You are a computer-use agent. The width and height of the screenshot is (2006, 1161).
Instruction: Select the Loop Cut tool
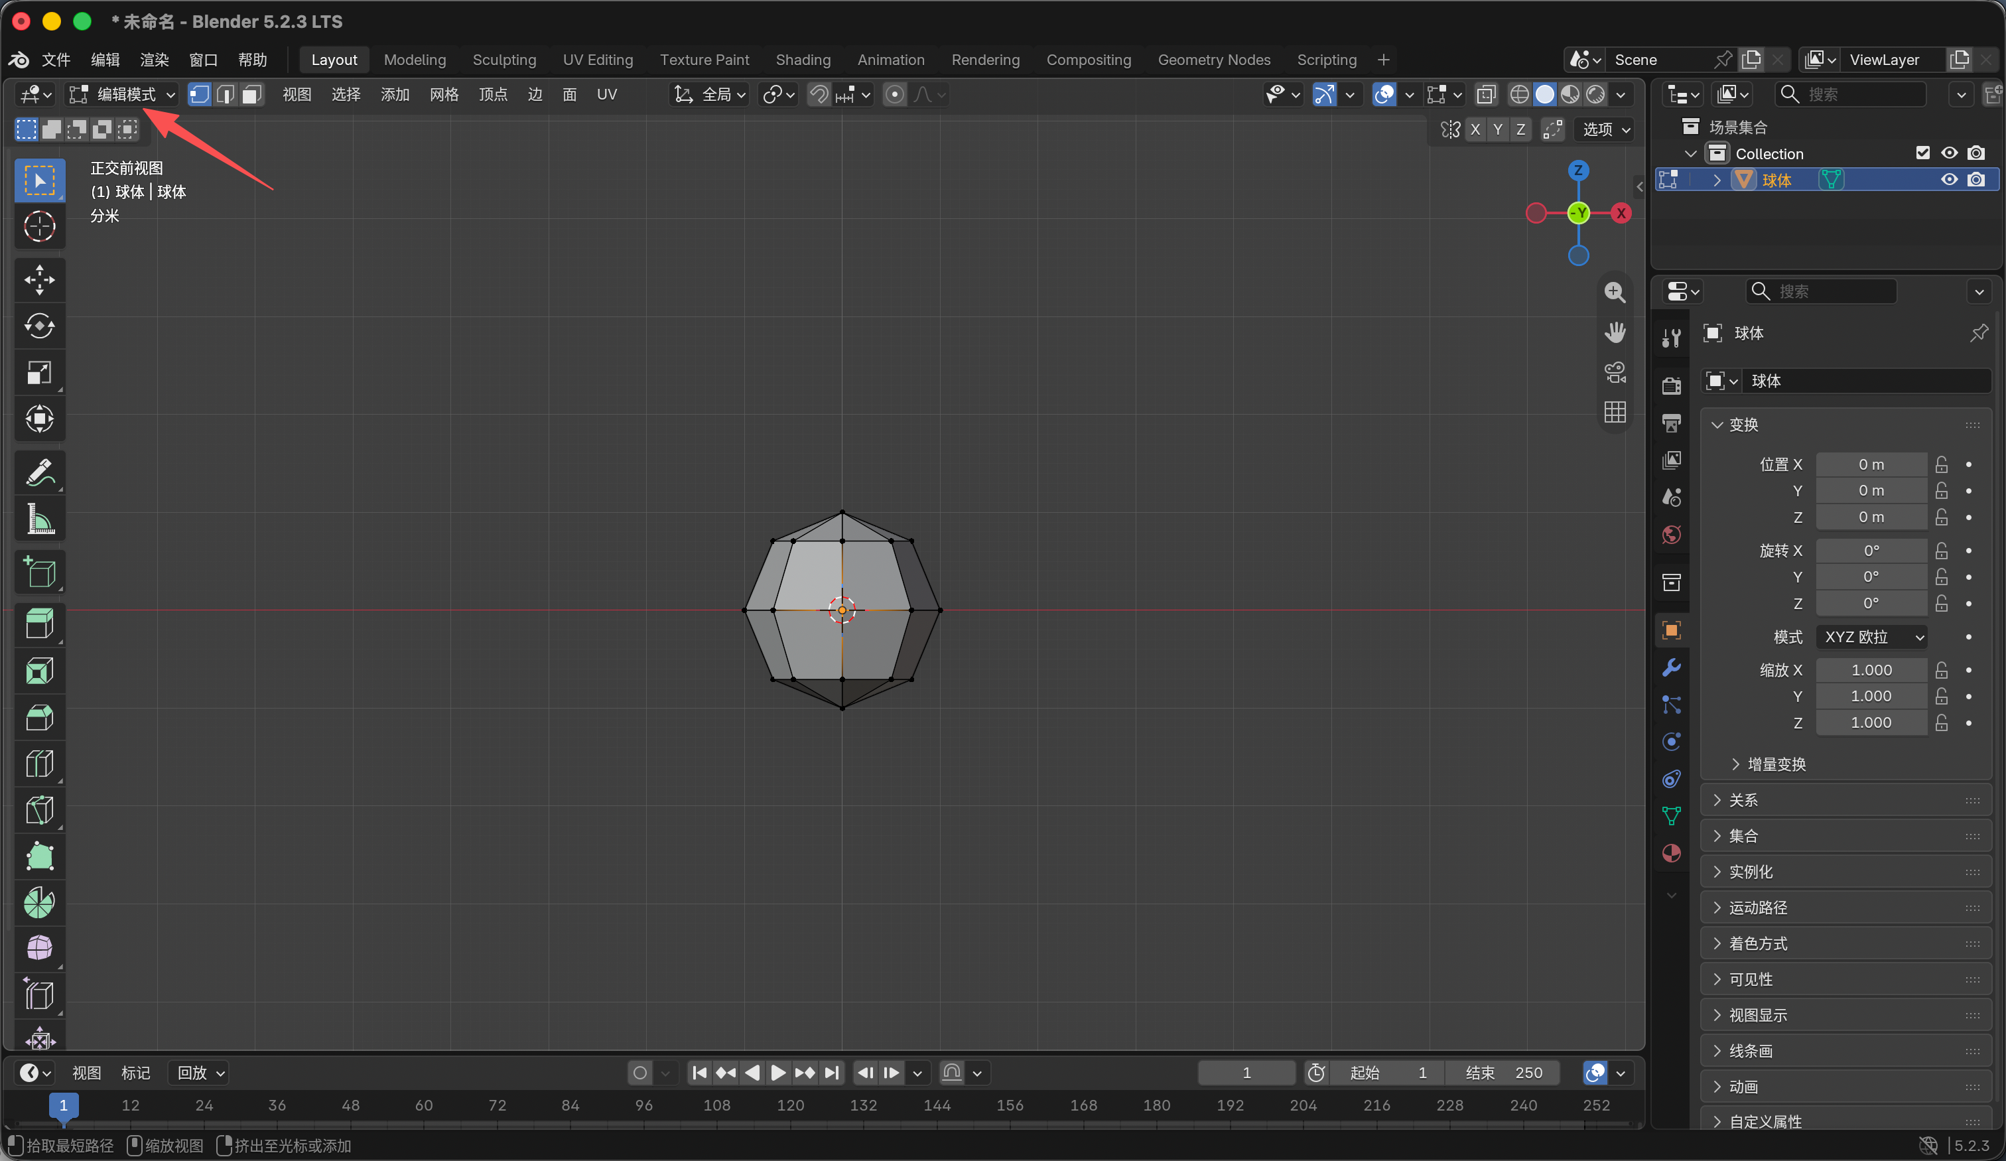(40, 764)
